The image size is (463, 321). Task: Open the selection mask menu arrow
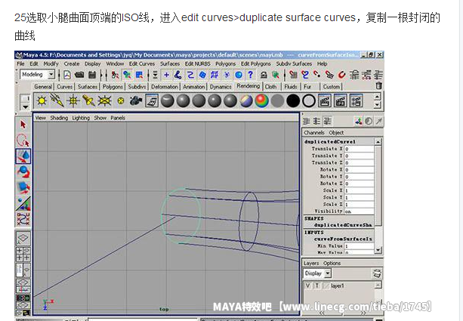[x=155, y=75]
